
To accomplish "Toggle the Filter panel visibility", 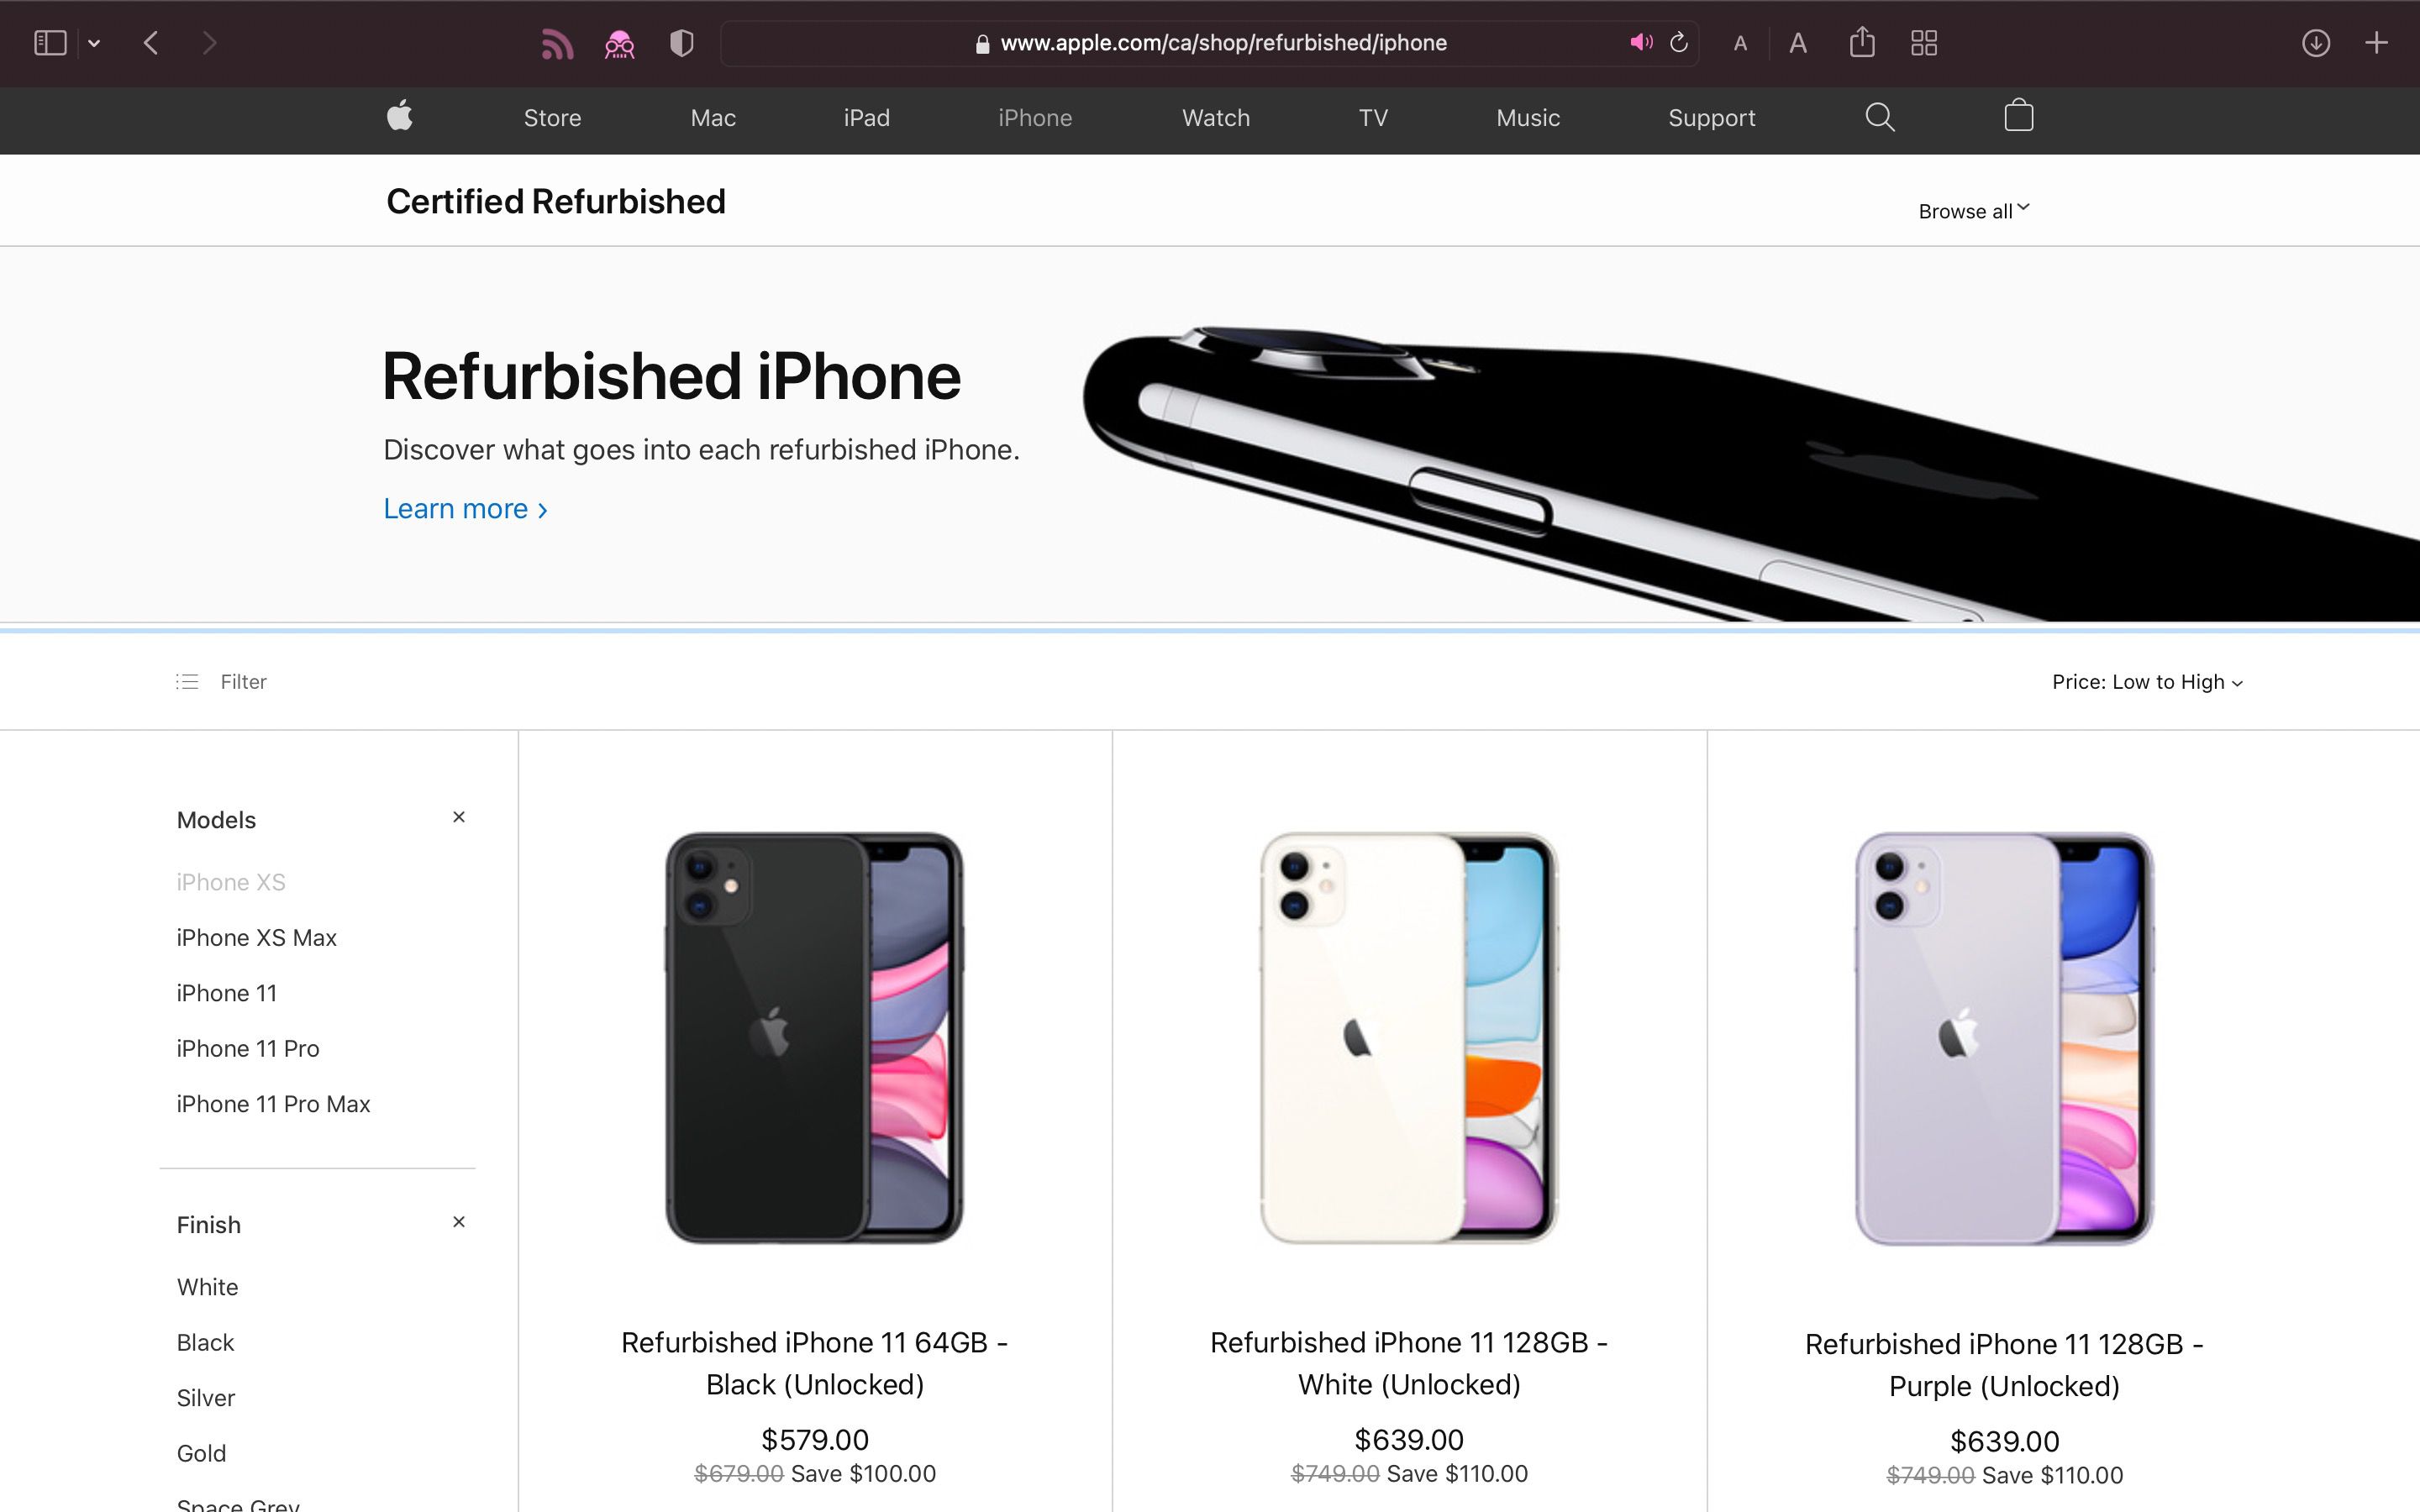I will [222, 682].
